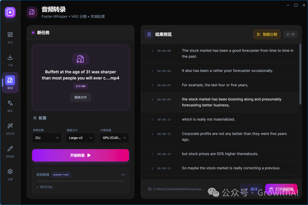The width and height of the screenshot is (308, 205).
Task: Click the 打开编辑器 button
Action: click(281, 189)
